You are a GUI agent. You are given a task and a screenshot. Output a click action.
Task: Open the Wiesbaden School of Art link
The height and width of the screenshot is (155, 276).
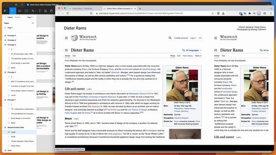(140, 94)
